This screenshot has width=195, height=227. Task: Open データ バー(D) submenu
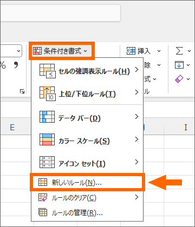87,117
